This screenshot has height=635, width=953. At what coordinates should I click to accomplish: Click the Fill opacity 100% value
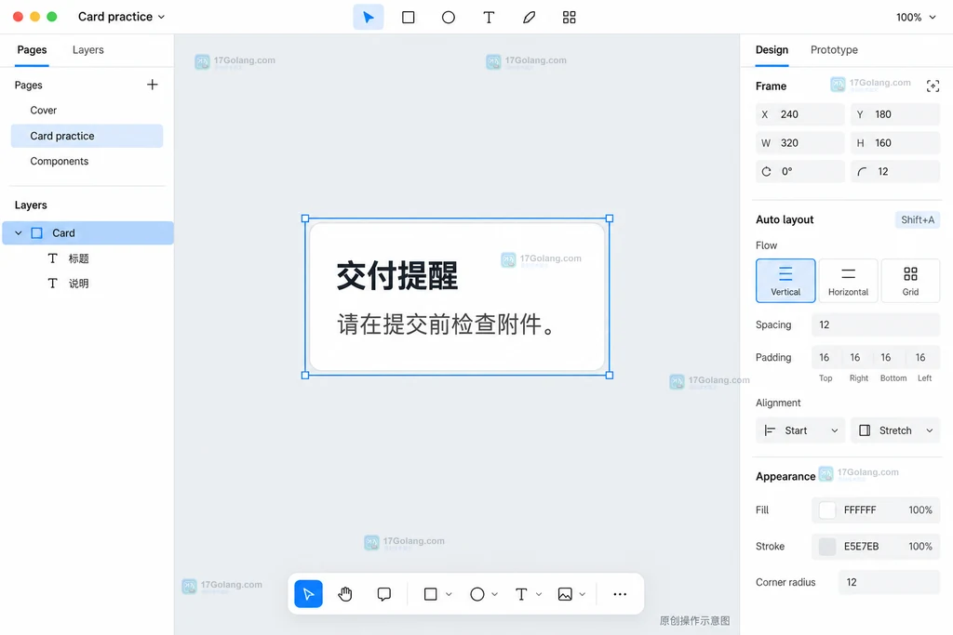tap(919, 509)
